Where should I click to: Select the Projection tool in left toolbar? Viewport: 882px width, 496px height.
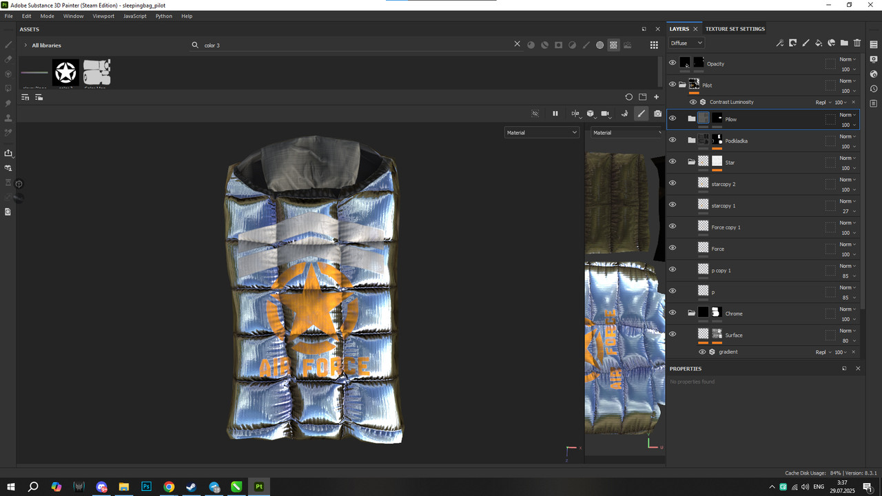tap(8, 74)
